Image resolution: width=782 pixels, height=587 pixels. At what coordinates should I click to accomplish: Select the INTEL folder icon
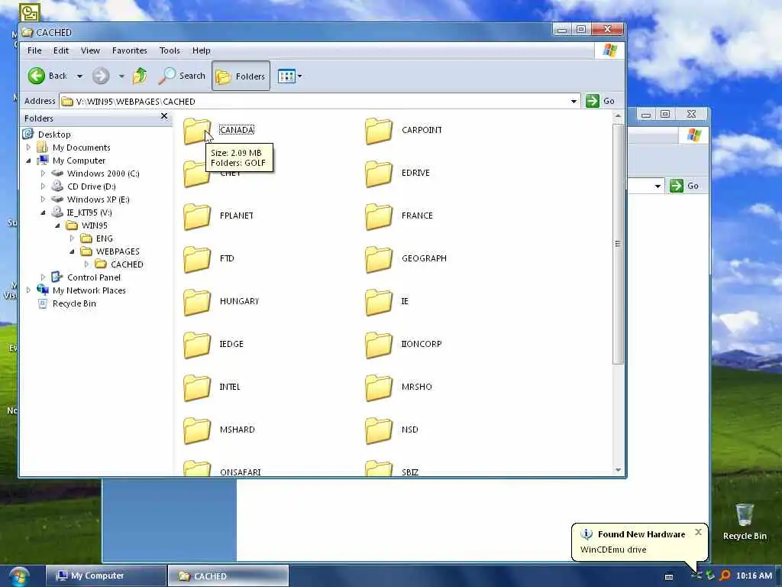coord(197,388)
